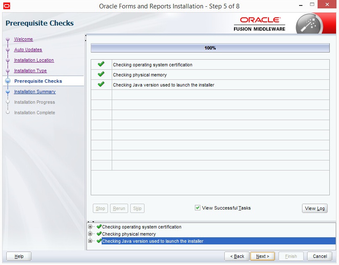The image size is (339, 265).
Task: Open Help
Action: point(19,256)
